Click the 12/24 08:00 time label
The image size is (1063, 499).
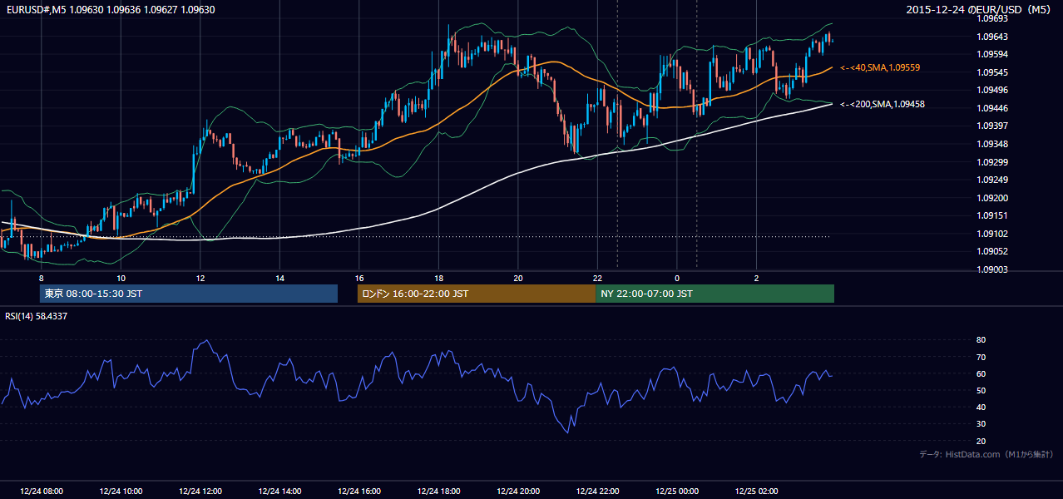click(42, 492)
